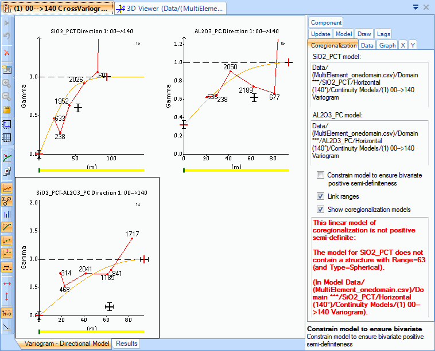Switch to the Lags tab

tap(383, 34)
